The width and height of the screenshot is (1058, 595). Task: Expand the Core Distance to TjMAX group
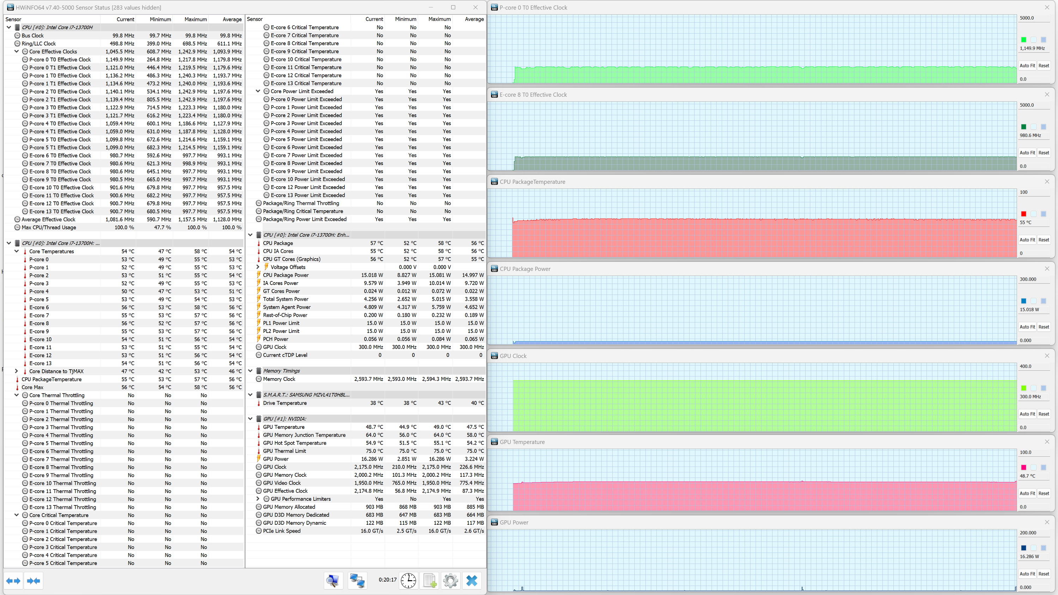pyautogui.click(x=17, y=371)
